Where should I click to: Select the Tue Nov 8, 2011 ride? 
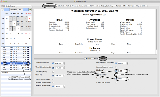16,49
